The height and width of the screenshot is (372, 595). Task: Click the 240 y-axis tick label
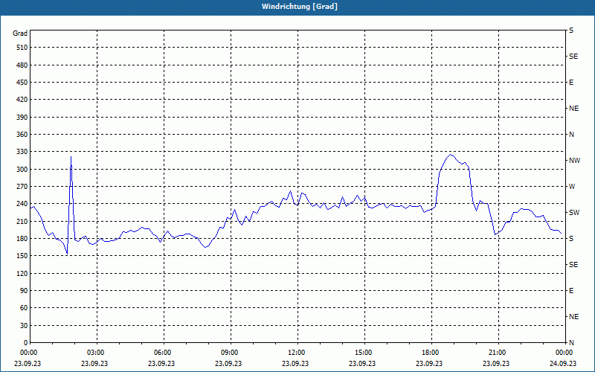(x=22, y=204)
